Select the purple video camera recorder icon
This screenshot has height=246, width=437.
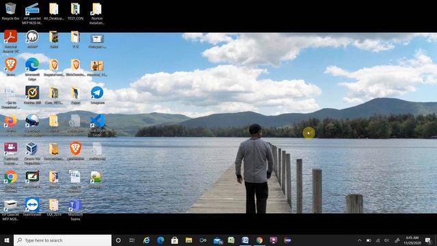11,153
